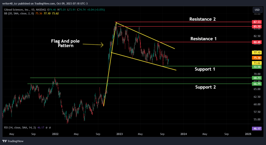
Task: Click the L73.91 low value in header
Action: [71, 10]
